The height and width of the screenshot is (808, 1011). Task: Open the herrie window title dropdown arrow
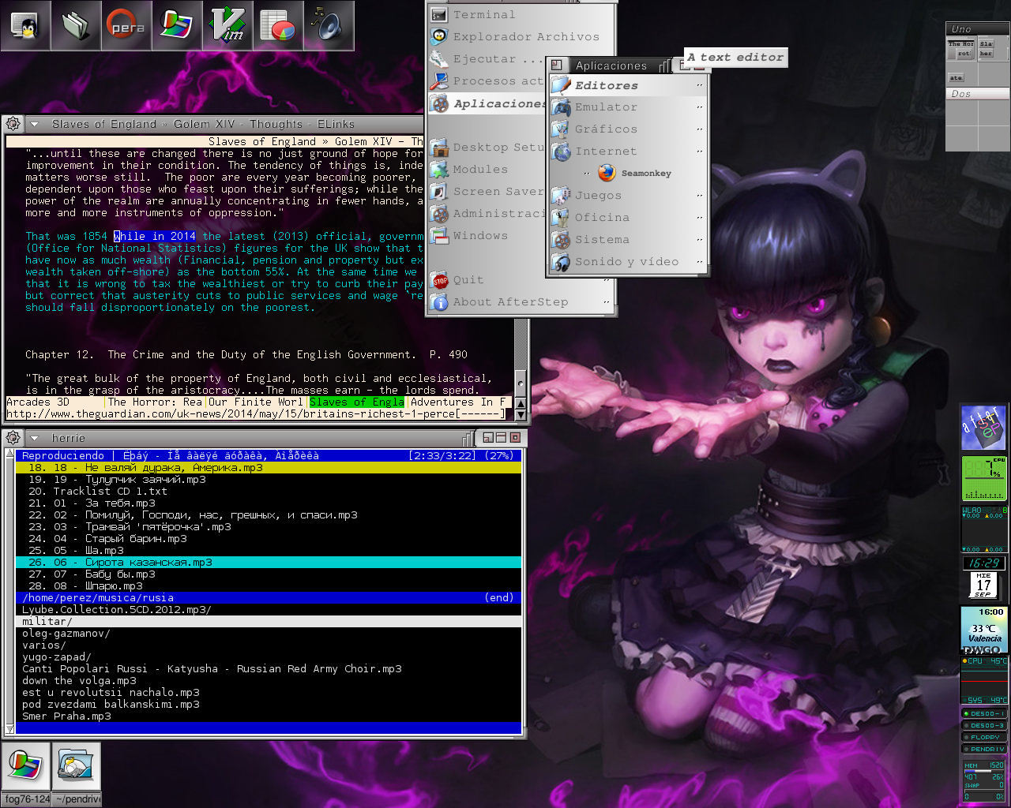pos(35,438)
